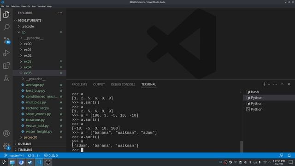The height and width of the screenshot is (166, 295).
Task: Open the launch profile dropdown next to plus
Action: point(269,84)
